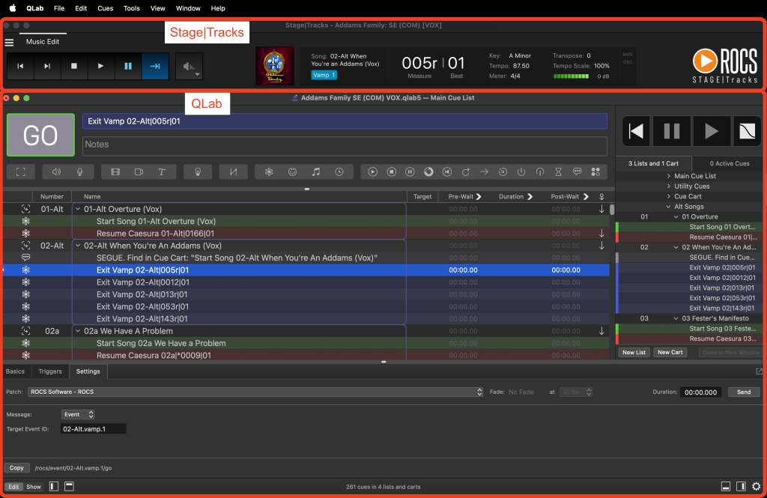Add a Text cue with the T icon
767x498 pixels.
click(x=162, y=172)
